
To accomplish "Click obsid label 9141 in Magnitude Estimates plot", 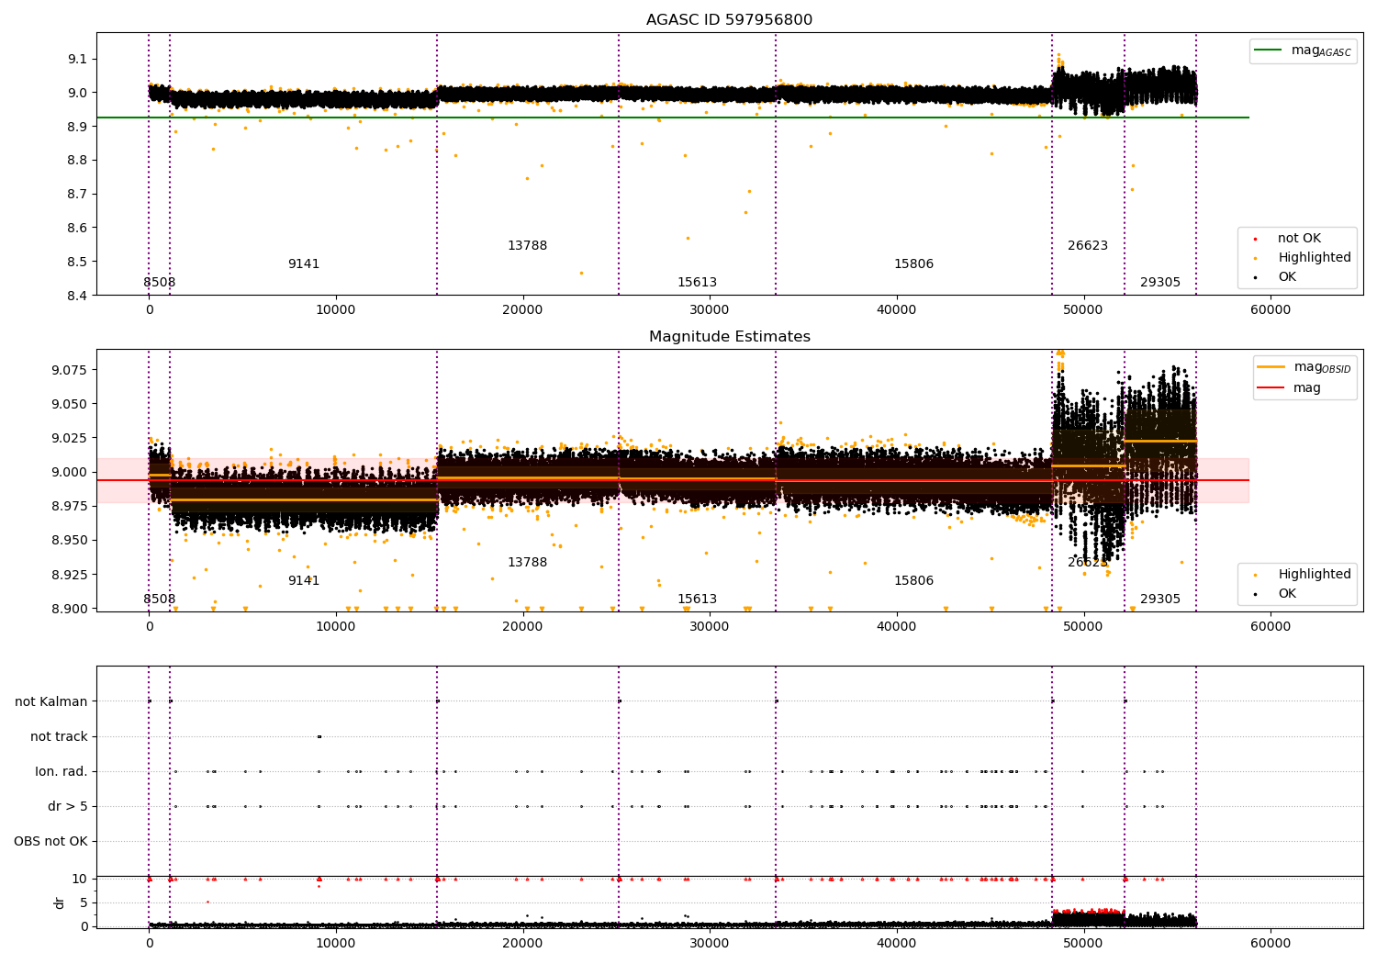I will coord(304,581).
